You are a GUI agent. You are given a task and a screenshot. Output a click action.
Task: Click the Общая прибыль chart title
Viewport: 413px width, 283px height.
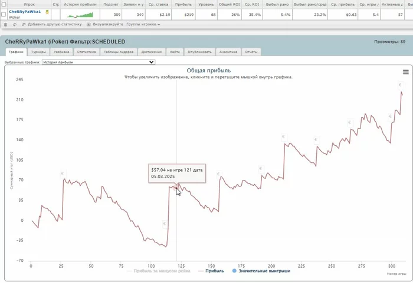coord(209,71)
